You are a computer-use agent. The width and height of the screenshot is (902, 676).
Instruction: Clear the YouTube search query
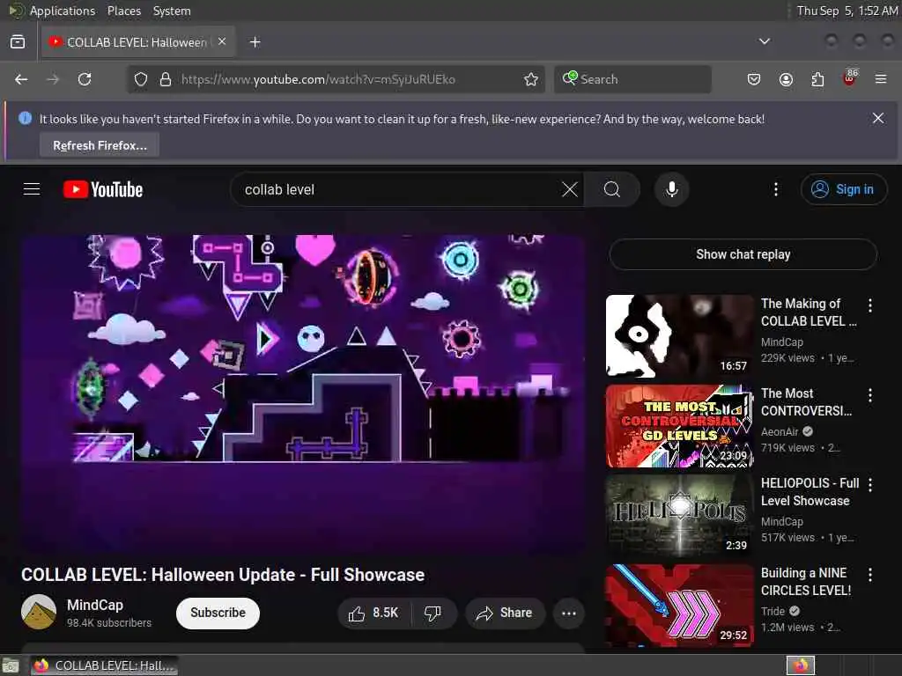tap(570, 190)
